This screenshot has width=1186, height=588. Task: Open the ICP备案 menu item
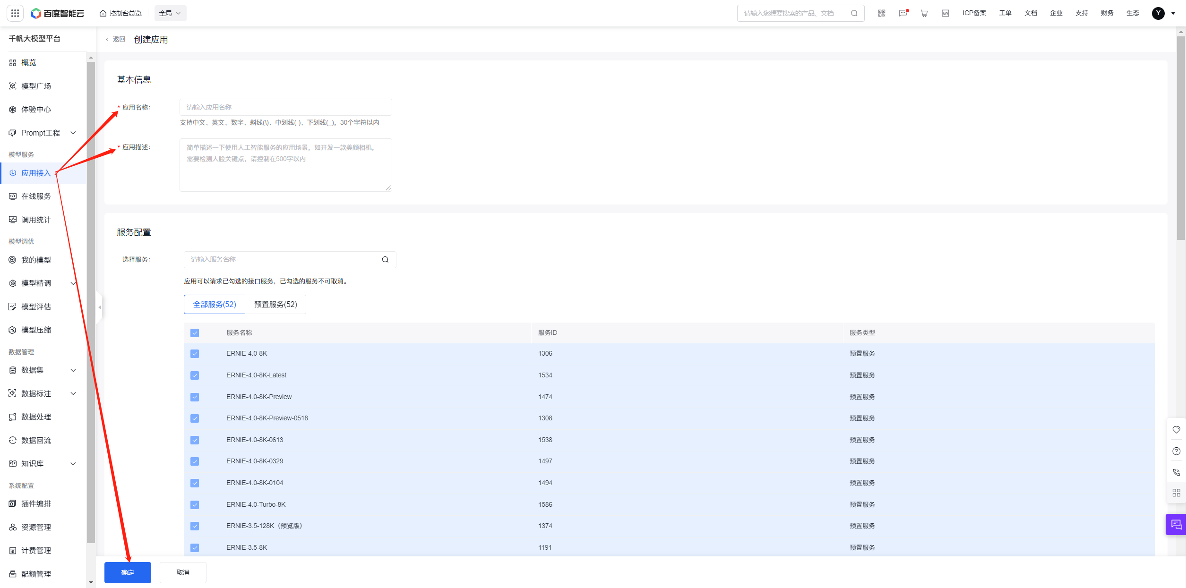(x=974, y=13)
